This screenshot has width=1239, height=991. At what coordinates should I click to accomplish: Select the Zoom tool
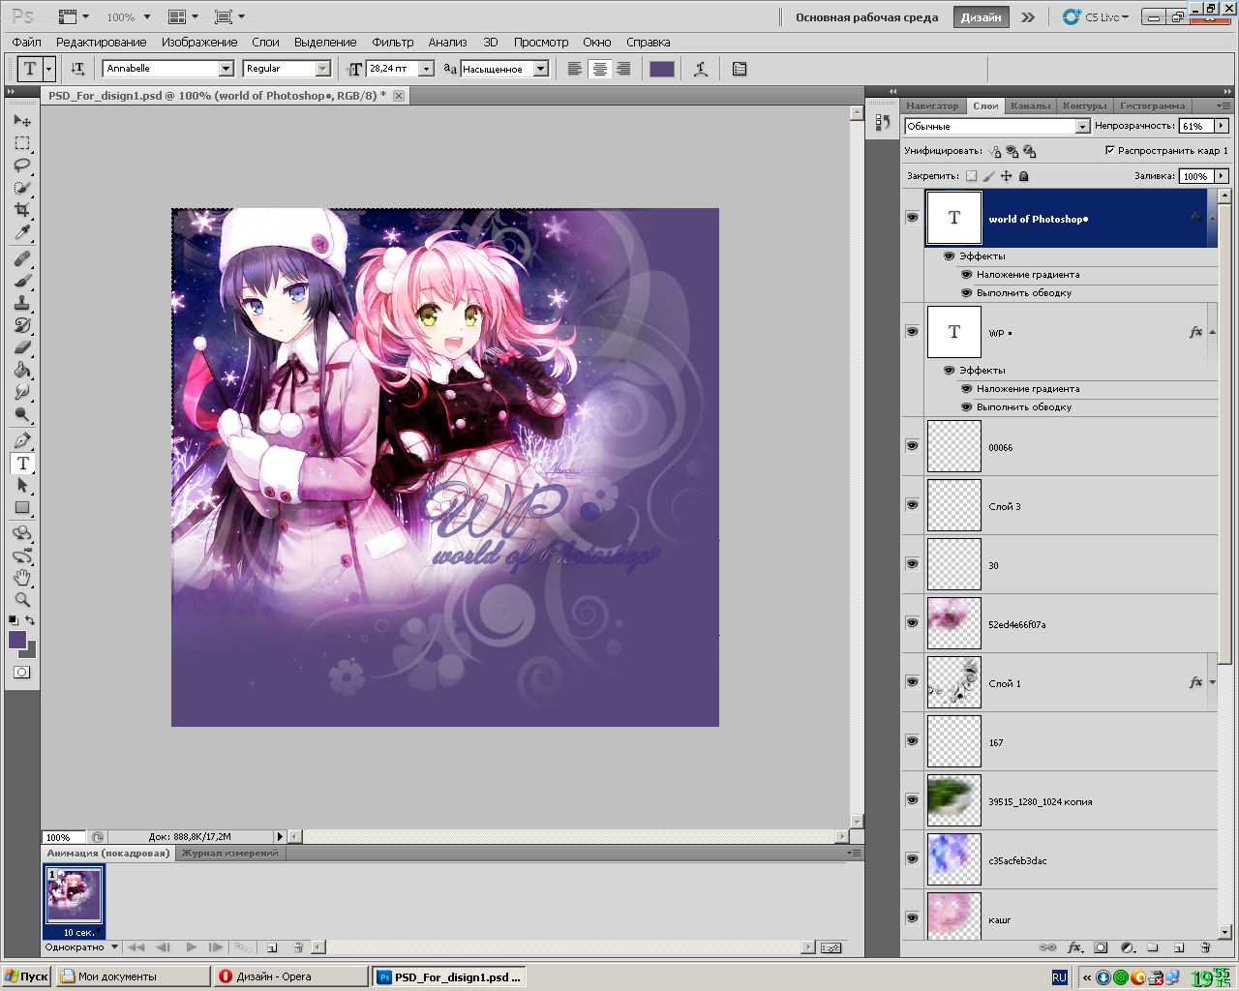(x=22, y=600)
